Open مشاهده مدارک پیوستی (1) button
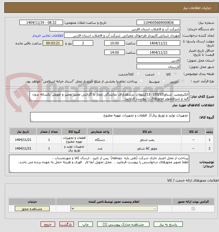Image resolution: width=219 pixels, height=232 pixels. tap(123, 224)
